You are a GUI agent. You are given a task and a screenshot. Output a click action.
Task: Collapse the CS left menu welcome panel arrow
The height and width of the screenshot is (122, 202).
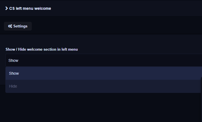point(6,8)
